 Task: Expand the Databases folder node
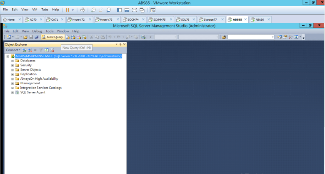tap(12, 61)
